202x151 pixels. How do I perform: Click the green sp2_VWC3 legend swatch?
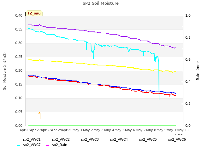[77, 140]
